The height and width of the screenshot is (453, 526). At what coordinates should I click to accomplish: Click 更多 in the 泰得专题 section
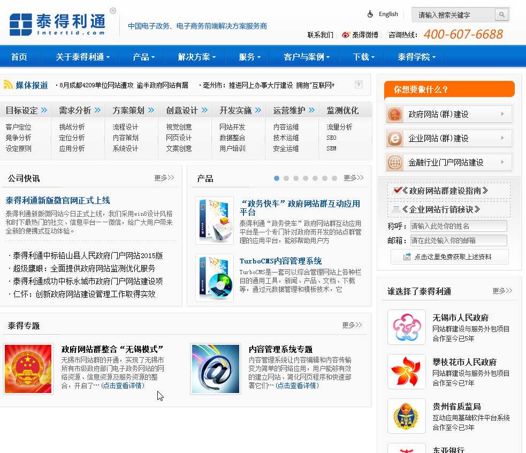click(352, 325)
